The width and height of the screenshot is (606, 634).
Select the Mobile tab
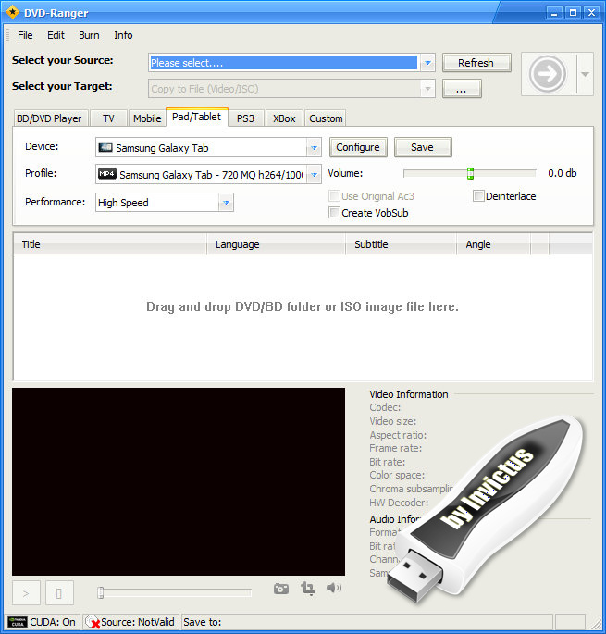147,118
